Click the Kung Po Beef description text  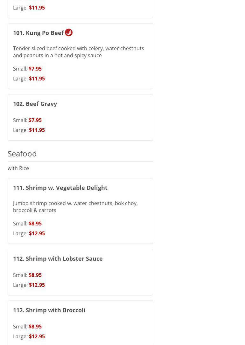(x=78, y=52)
